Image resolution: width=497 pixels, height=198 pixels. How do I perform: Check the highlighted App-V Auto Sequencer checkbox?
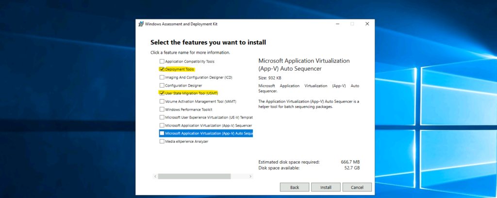(162, 134)
